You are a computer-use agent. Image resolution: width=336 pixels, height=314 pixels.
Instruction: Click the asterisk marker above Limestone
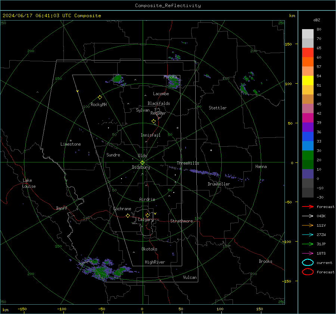[71, 141]
